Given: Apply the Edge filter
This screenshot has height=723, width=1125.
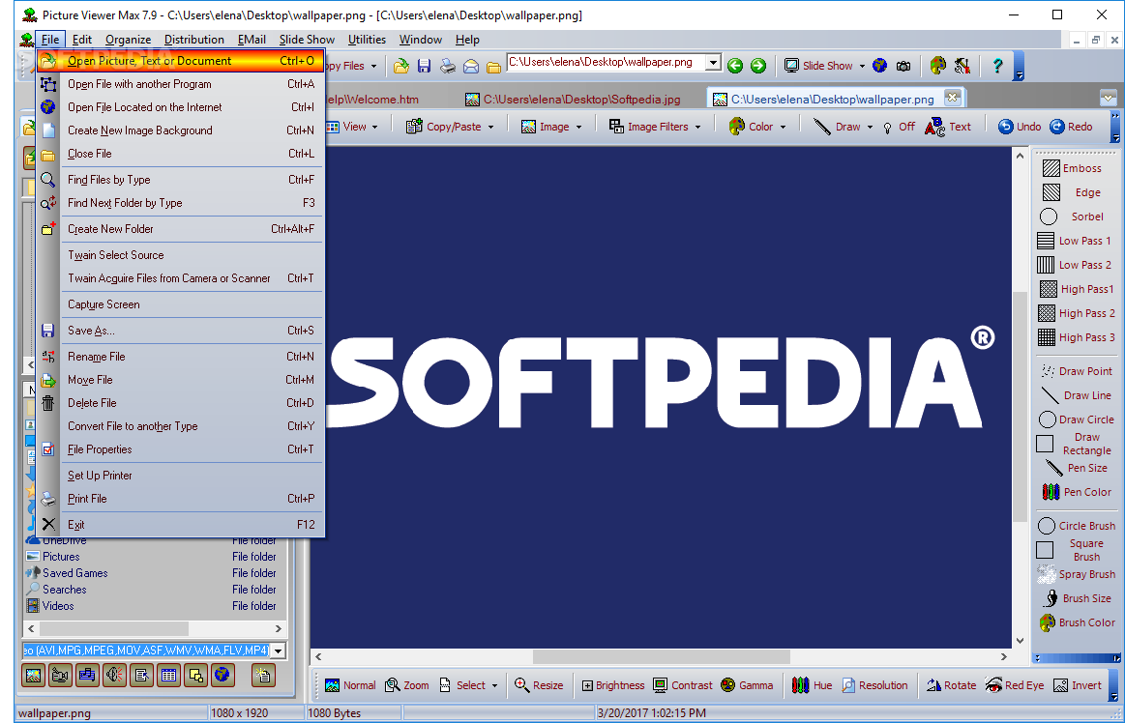Looking at the screenshot, I should click(1072, 192).
